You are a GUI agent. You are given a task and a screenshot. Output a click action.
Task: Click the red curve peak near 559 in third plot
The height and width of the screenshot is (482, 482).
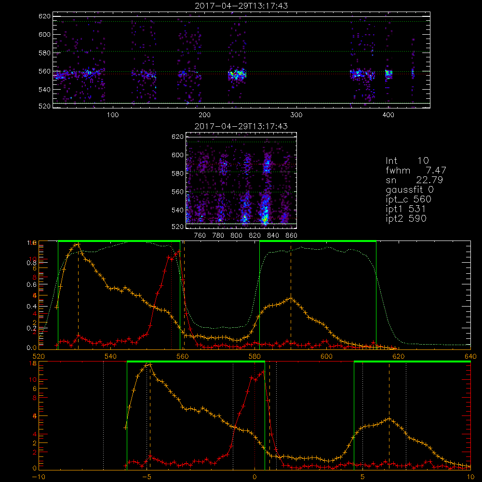point(178,252)
